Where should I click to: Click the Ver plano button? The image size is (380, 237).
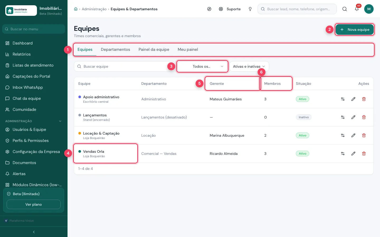34,204
